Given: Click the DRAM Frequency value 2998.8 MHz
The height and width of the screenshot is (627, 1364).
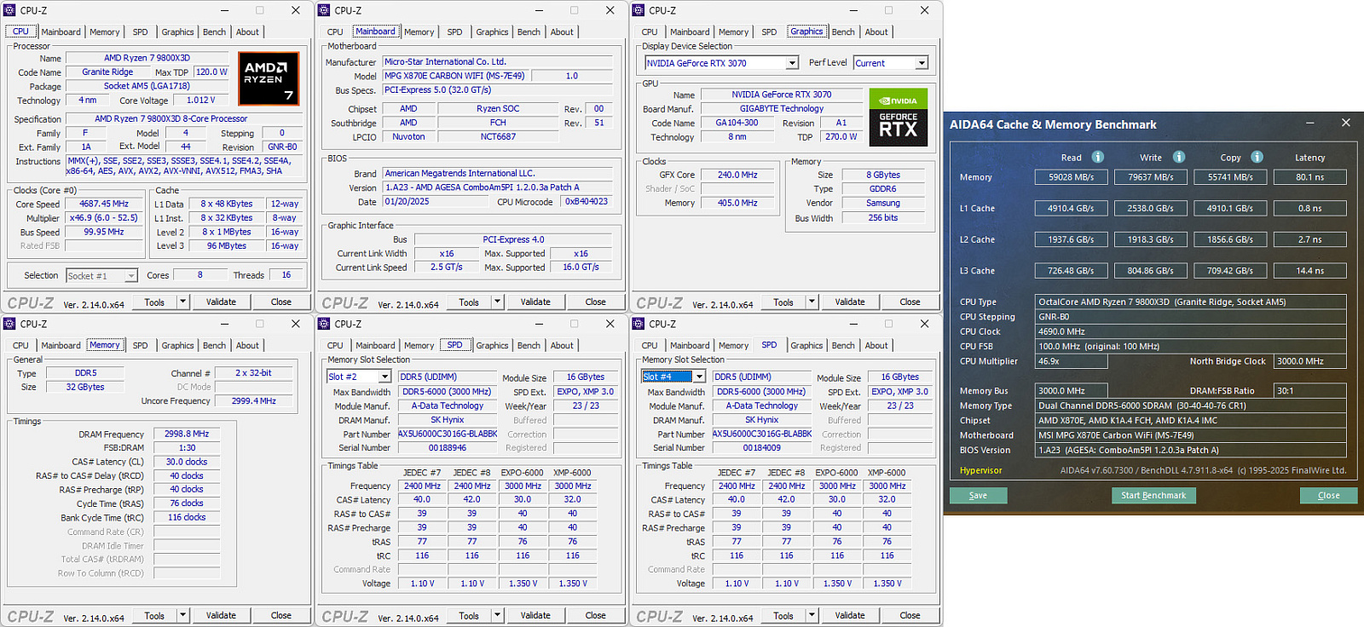Looking at the screenshot, I should [x=187, y=434].
